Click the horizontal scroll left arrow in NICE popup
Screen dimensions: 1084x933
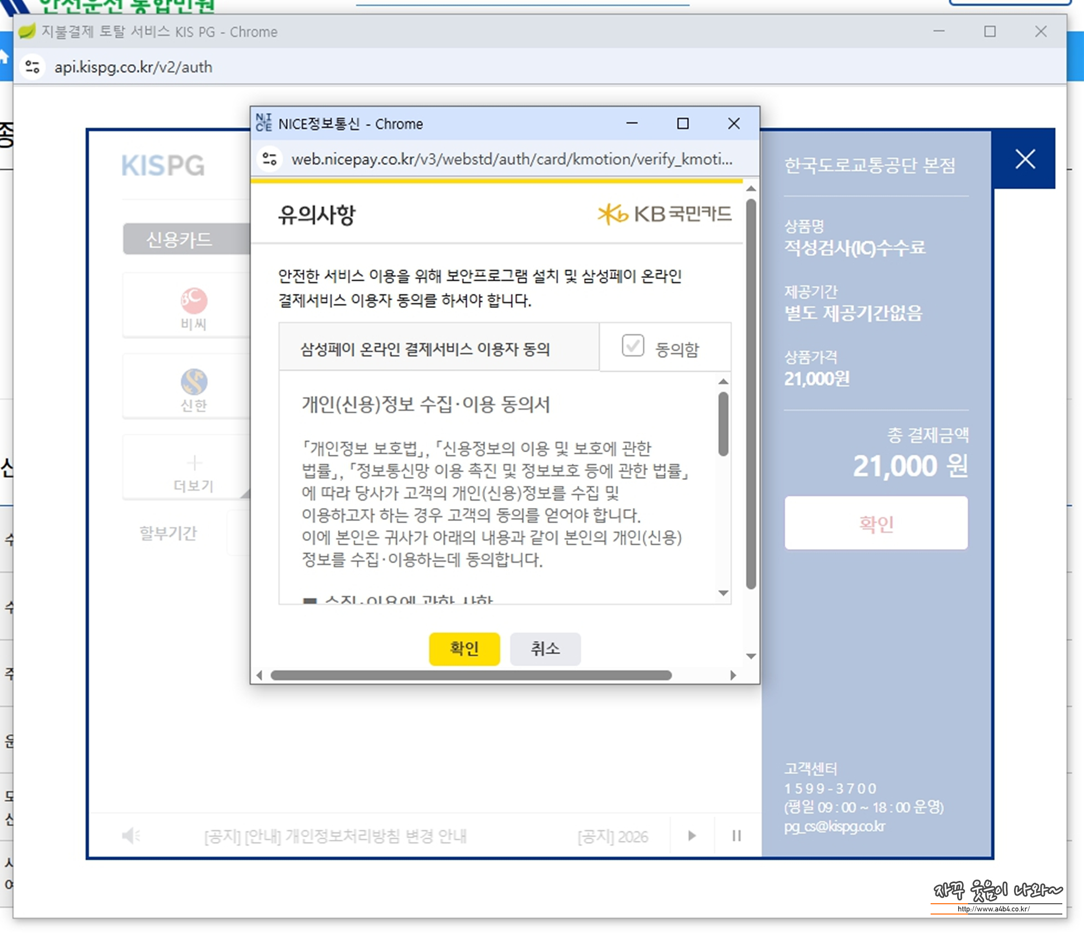259,675
